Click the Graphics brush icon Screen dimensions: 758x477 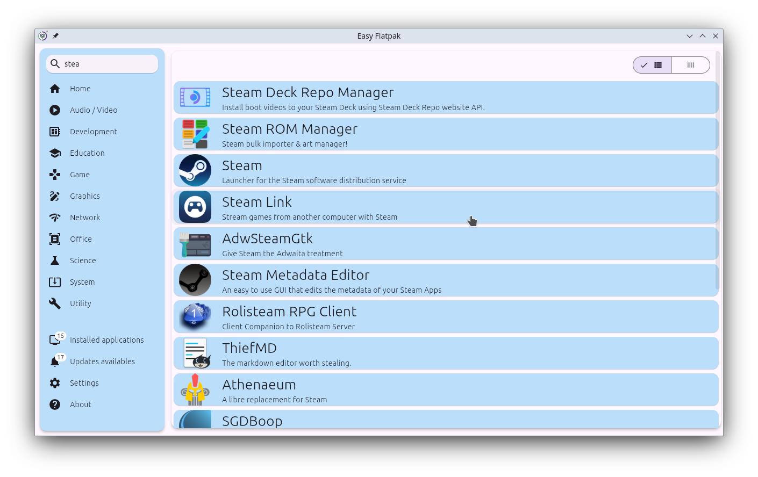pyautogui.click(x=55, y=196)
